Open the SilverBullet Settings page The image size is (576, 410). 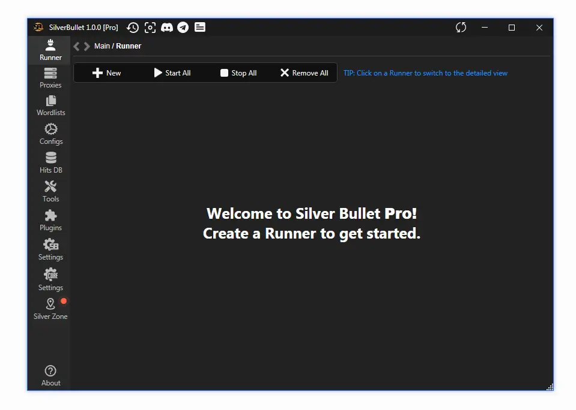(x=50, y=248)
